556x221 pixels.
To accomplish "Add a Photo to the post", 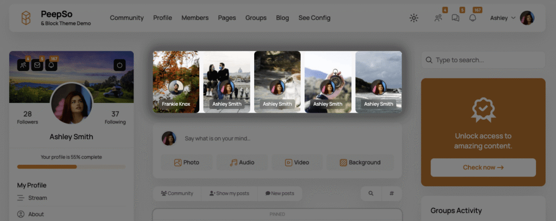I will pyautogui.click(x=186, y=162).
